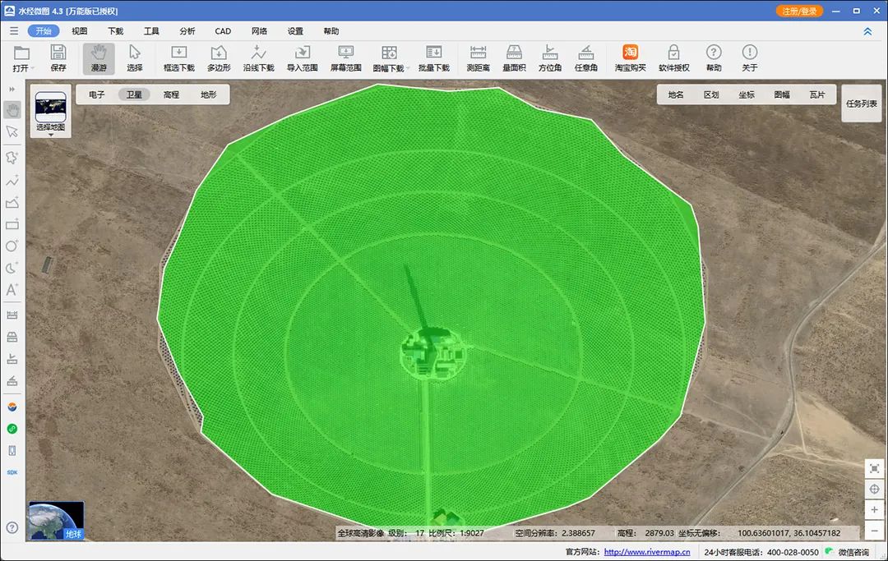Activate 量面积 area measuring tool

(514, 59)
